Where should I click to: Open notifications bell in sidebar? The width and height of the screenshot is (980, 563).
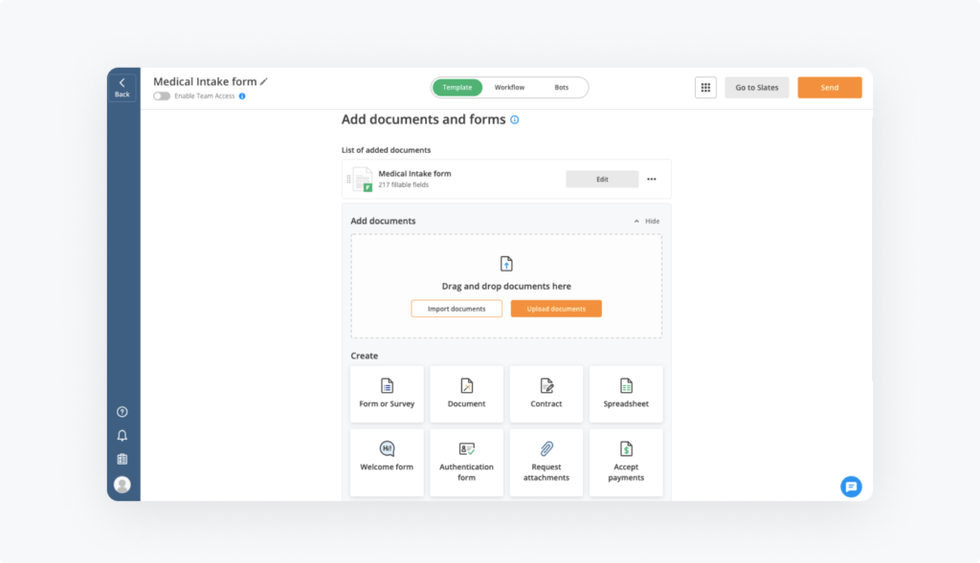coord(122,436)
